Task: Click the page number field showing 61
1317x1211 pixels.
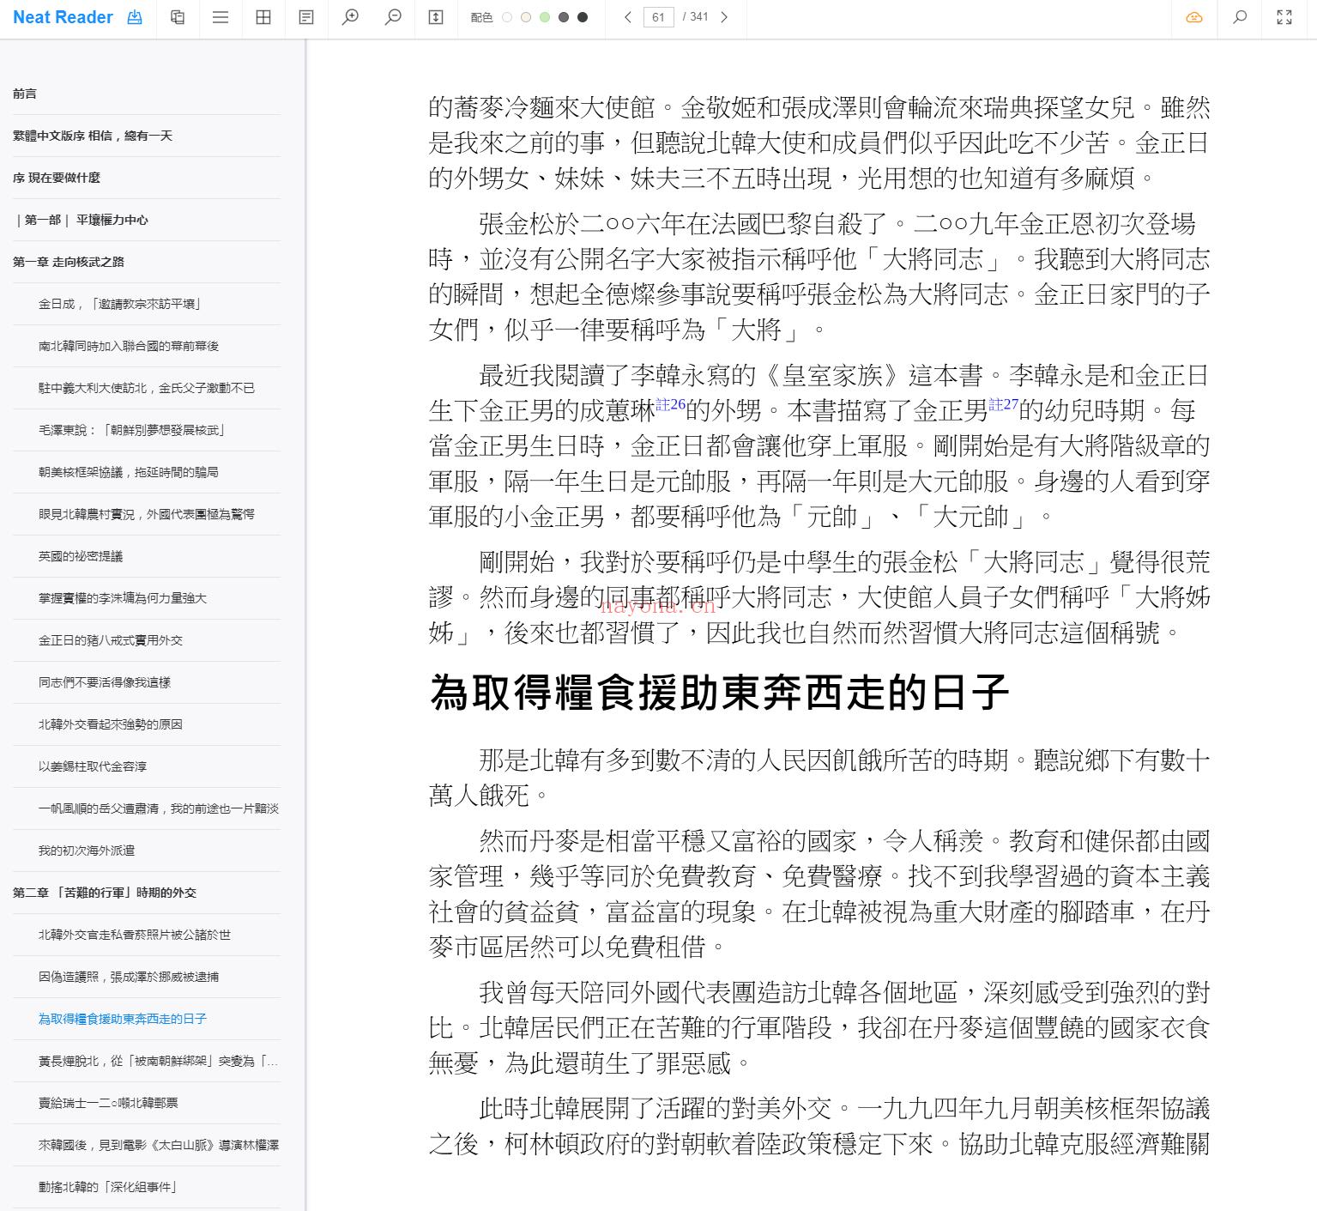Action: click(x=658, y=17)
